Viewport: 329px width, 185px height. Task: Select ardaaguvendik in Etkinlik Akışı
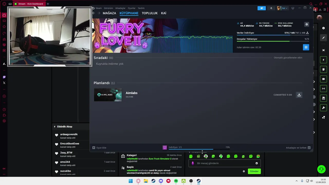tap(69, 134)
